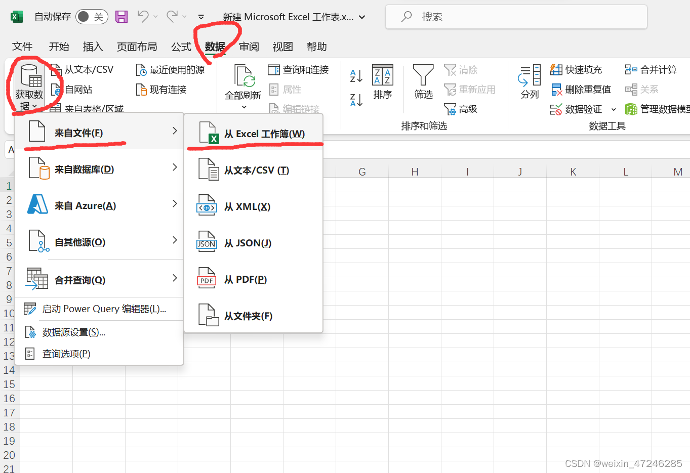Click 从文本/CSV in the ribbon
690x473 pixels.
tap(83, 70)
